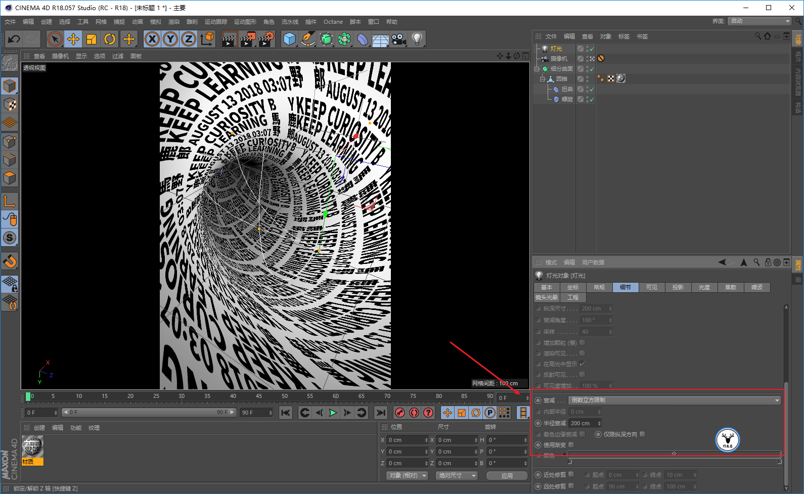
Task: Enable the 使用渐变 checkbox
Action: point(571,445)
